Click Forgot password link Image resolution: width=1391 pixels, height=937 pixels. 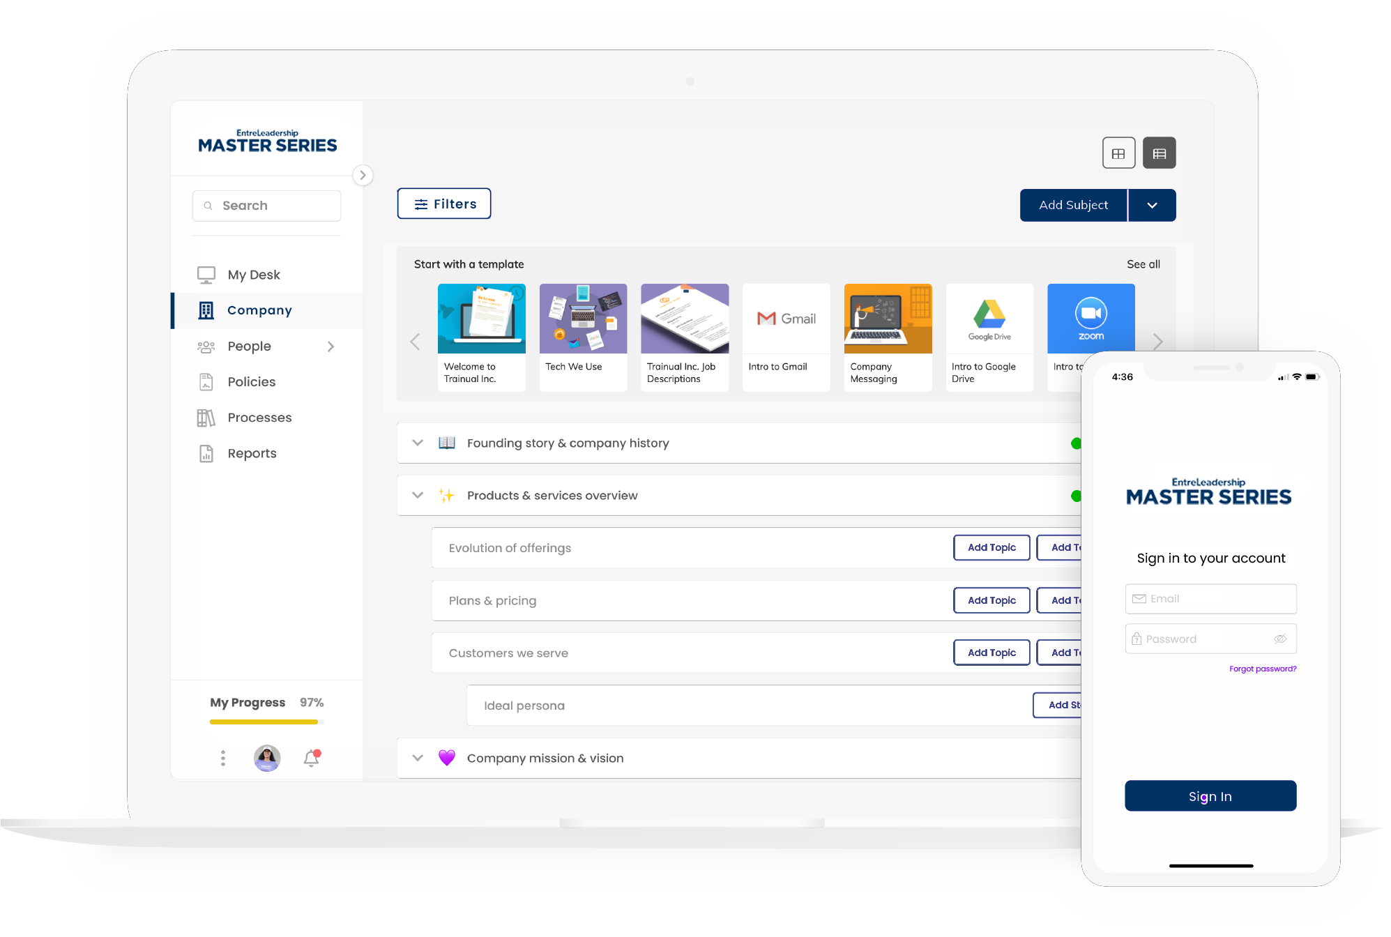1262,669
